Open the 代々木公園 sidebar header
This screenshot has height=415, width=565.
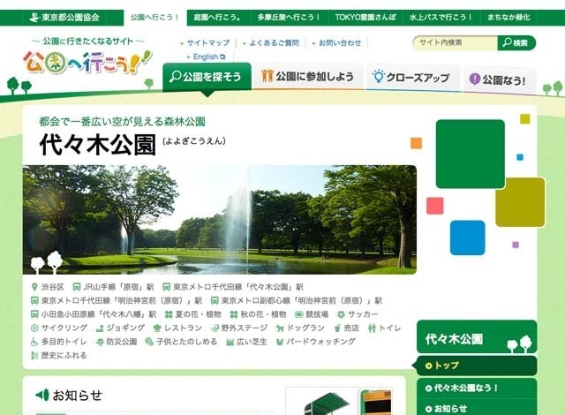coord(477,337)
